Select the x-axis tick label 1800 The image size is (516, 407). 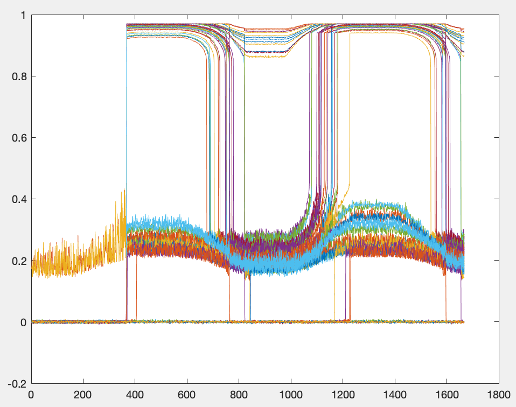click(x=499, y=395)
